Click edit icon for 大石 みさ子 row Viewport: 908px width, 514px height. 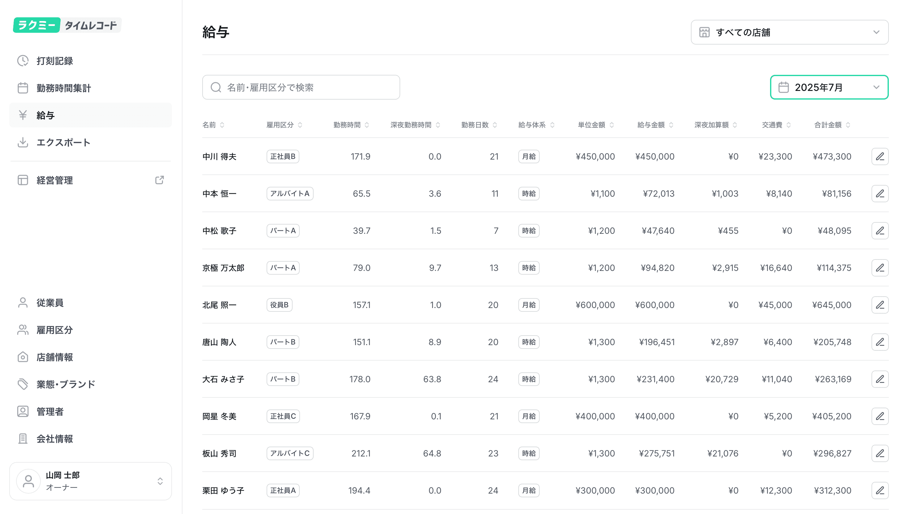(880, 379)
